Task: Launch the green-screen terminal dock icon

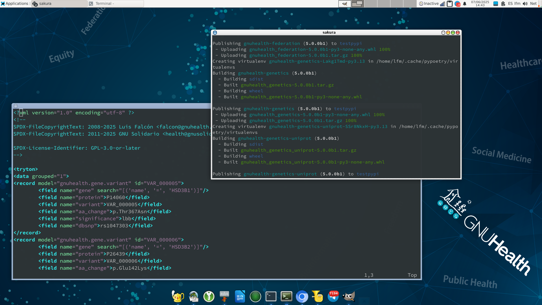Action: click(287, 296)
